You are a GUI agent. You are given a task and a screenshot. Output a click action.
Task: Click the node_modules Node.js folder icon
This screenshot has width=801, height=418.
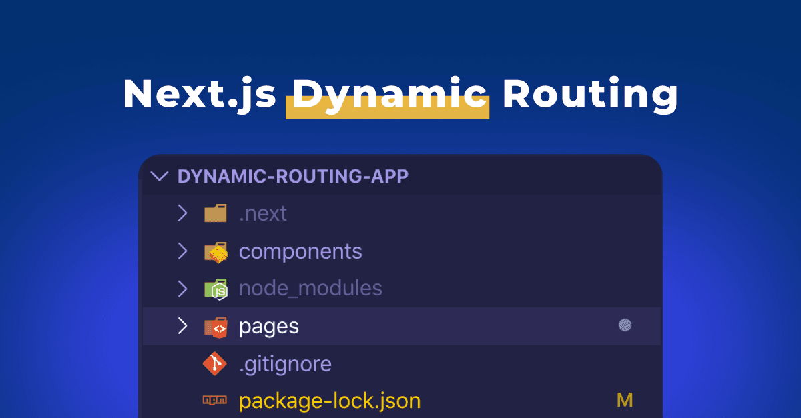coord(216,289)
